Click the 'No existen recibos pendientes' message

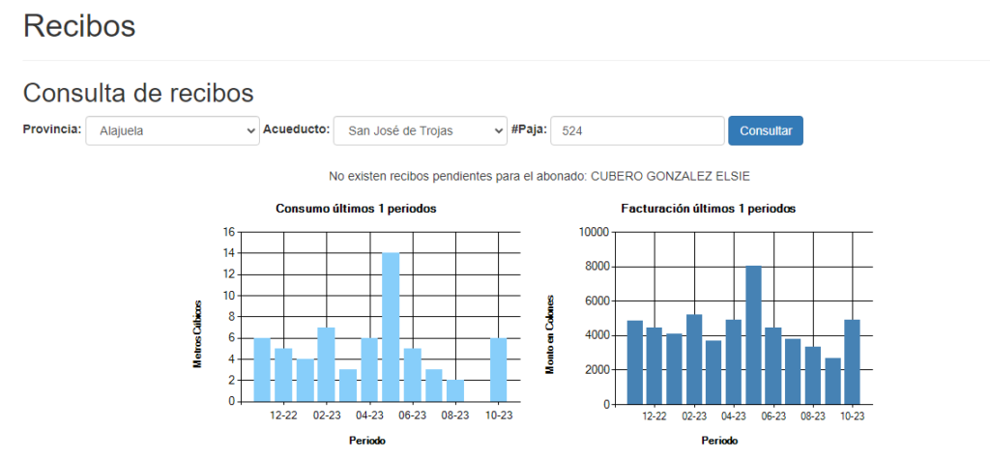[539, 176]
